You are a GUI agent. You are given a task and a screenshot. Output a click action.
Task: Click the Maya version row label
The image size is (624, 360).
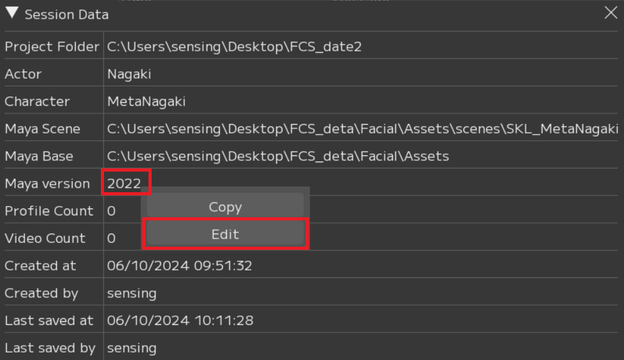point(48,183)
